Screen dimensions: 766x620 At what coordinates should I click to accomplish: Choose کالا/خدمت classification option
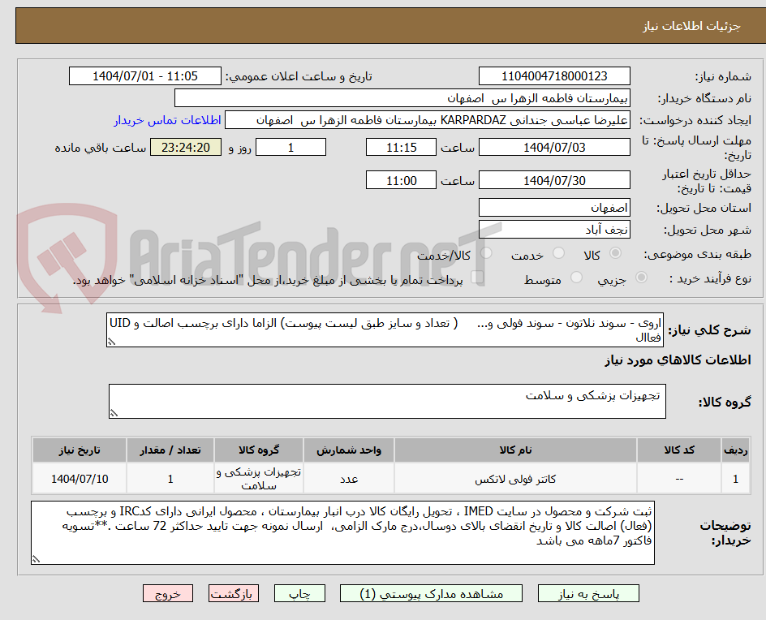tap(486, 252)
